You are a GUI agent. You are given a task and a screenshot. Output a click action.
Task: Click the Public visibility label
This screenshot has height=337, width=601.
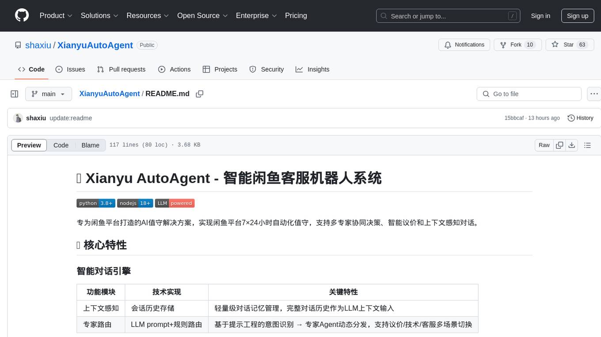pyautogui.click(x=147, y=45)
